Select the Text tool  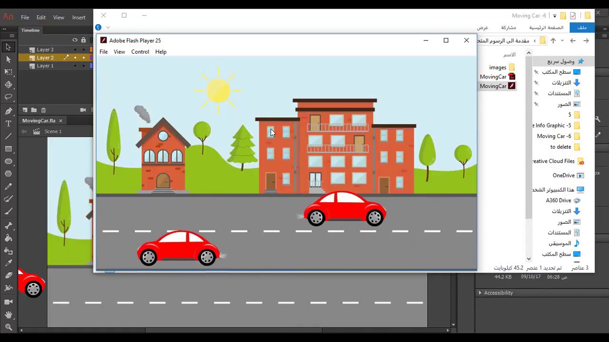(8, 123)
